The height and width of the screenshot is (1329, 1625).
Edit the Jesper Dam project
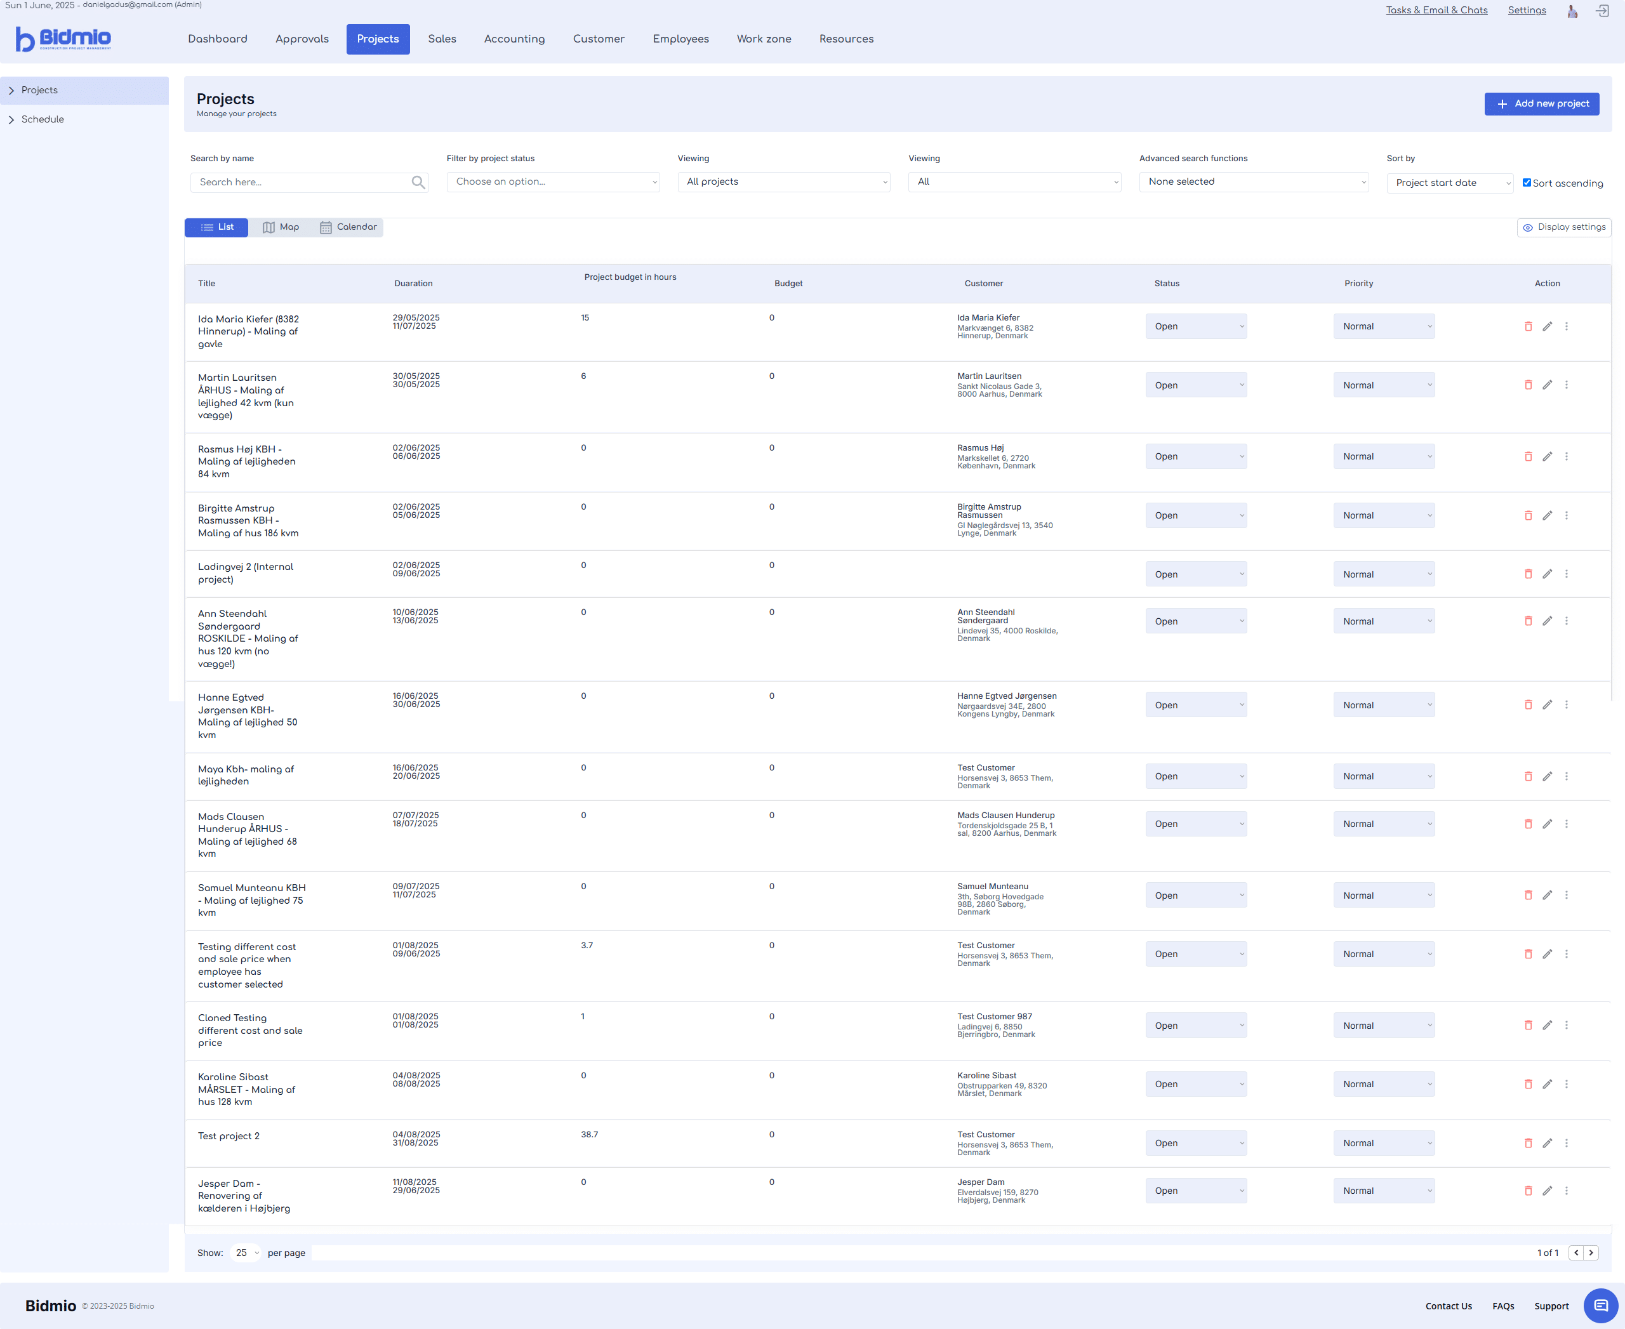(1547, 1191)
